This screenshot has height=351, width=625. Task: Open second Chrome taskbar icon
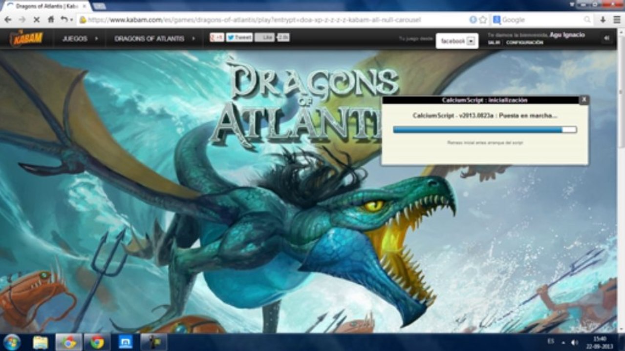pos(97,342)
